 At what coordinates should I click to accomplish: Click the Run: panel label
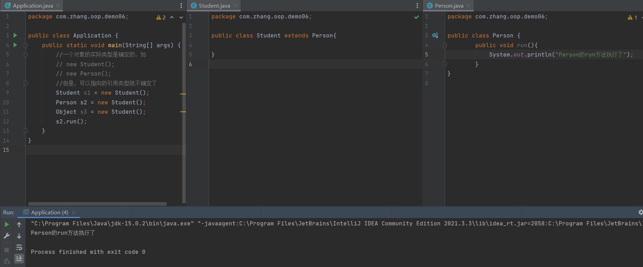[9, 213]
